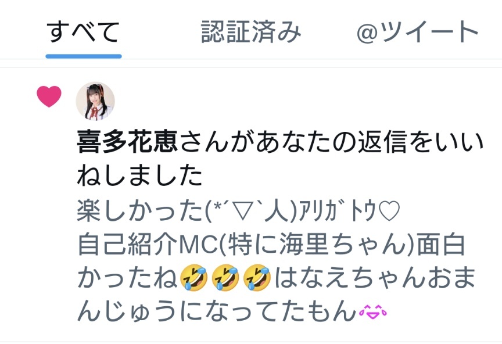This screenshot has height=344, width=502.
Task: Click the pink heart like icon
Action: pyautogui.click(x=49, y=96)
